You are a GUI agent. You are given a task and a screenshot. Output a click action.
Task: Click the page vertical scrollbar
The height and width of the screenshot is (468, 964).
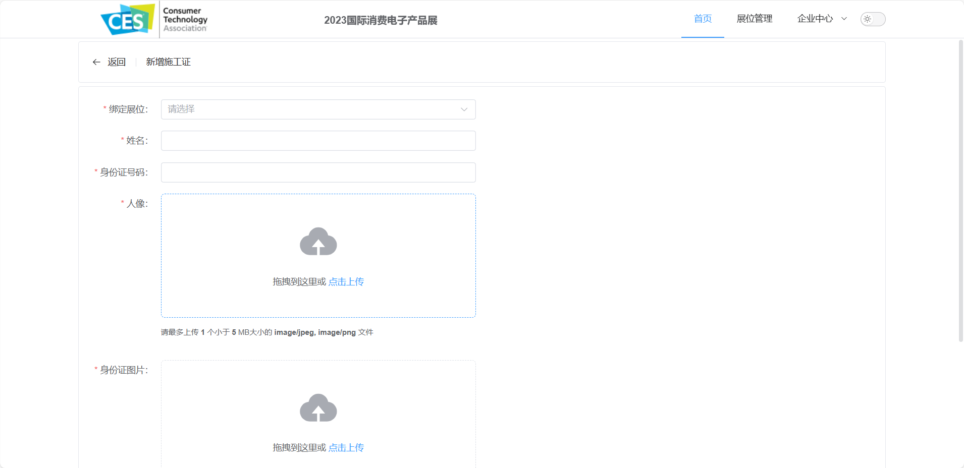click(960, 191)
